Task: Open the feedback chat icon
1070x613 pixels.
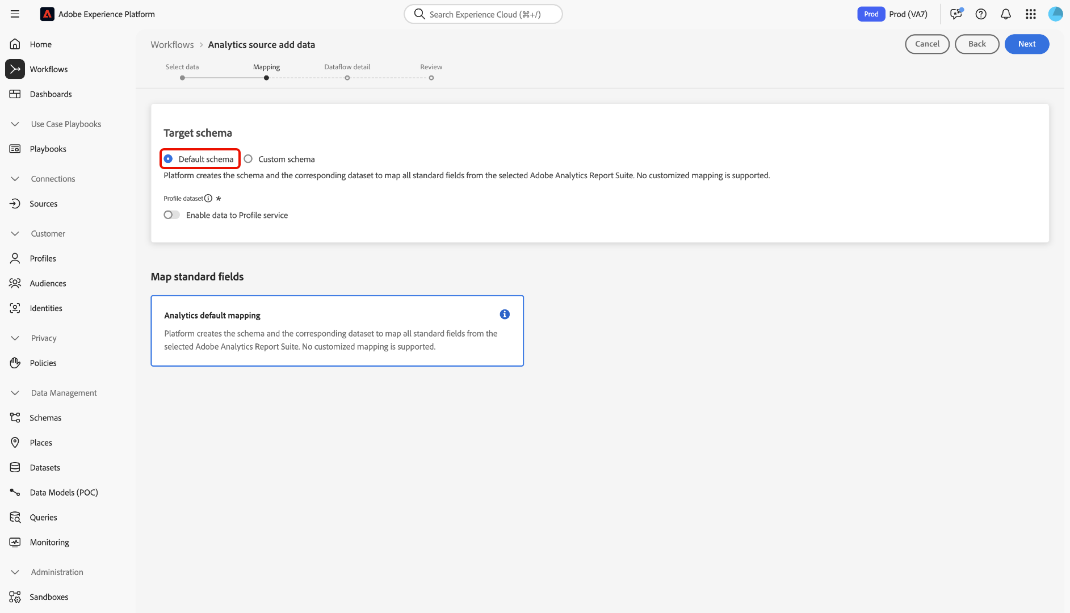Action: coord(956,14)
